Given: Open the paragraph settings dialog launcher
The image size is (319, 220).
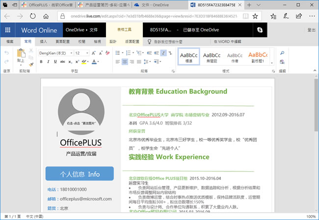Looking at the screenshot, I should click(x=173, y=71).
